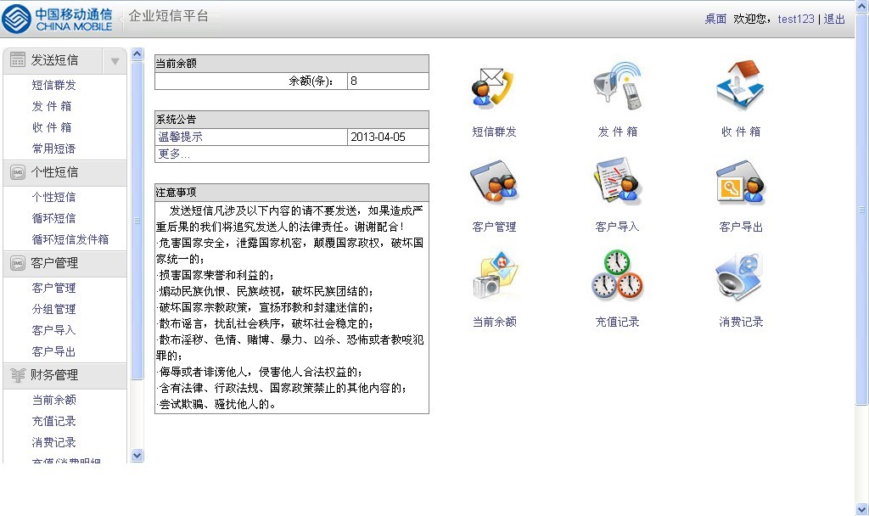Click the 当前余额 panel header
Image resolution: width=869 pixels, height=516 pixels.
tap(292, 63)
